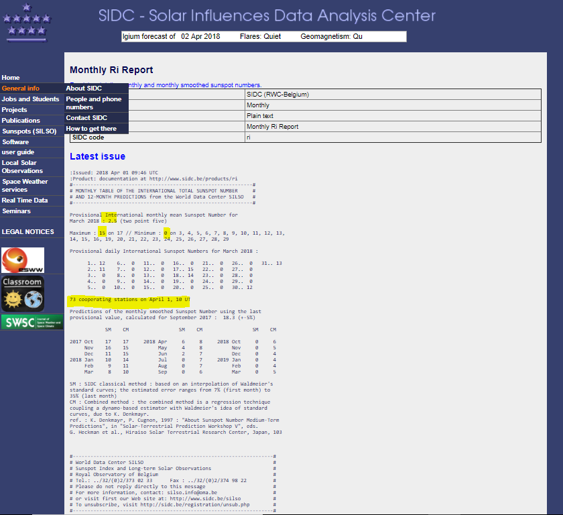563x515 pixels.
Task: Open the ESWW logo link
Action: (x=23, y=260)
